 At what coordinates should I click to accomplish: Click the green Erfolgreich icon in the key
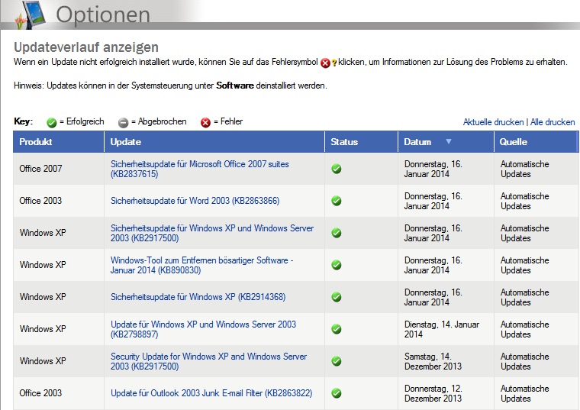pyautogui.click(x=51, y=122)
